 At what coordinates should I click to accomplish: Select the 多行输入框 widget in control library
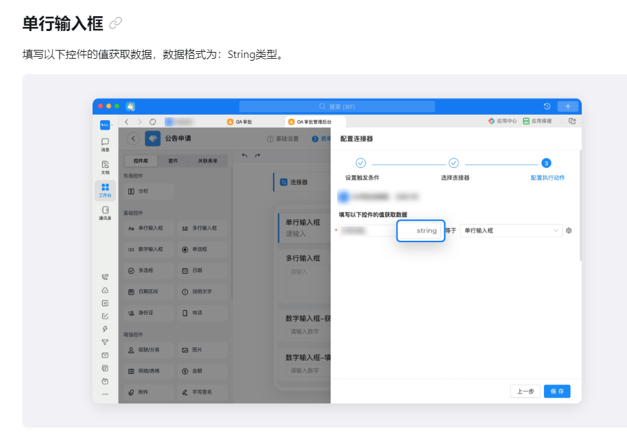[202, 228]
